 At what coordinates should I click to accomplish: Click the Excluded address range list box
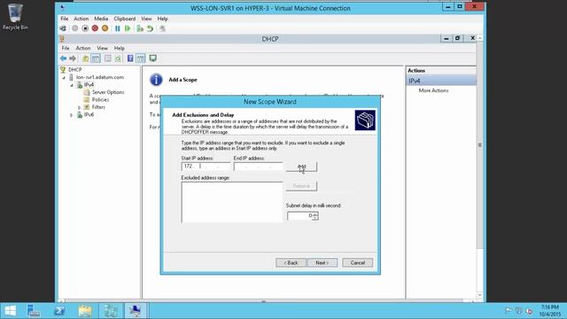pyautogui.click(x=232, y=202)
